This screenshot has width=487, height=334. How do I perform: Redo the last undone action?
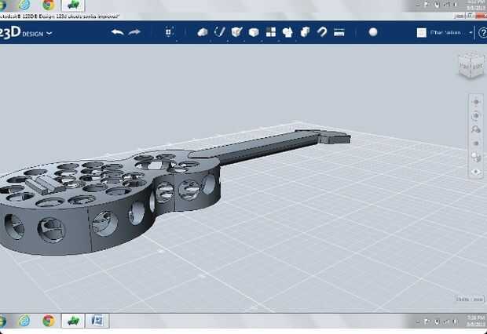[x=134, y=32]
